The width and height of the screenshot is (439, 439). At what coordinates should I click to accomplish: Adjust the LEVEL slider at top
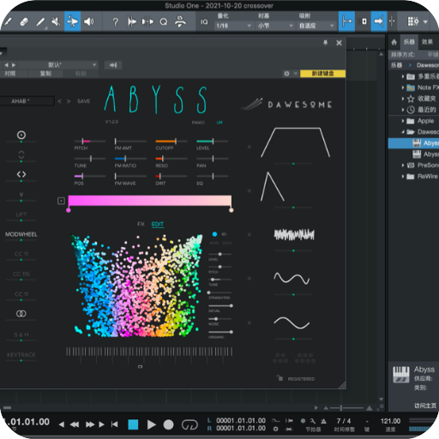[x=212, y=141]
